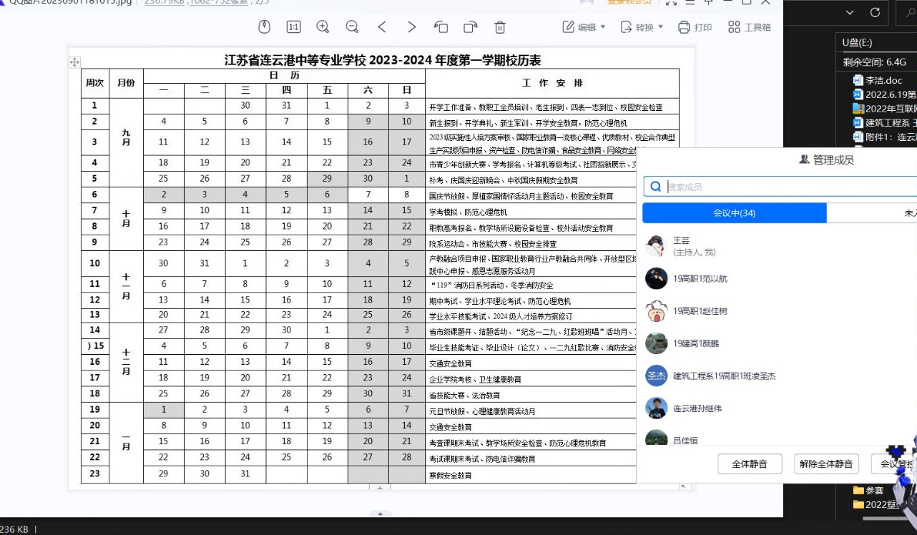This screenshot has width=917, height=535.
Task: Open the 参赛 folder in file panel
Action: pyautogui.click(x=868, y=491)
